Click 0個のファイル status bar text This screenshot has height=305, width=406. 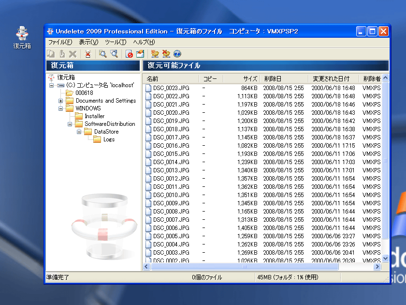click(x=207, y=277)
